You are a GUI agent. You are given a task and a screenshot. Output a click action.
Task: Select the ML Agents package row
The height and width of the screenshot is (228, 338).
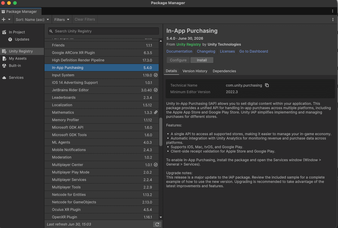[102, 142]
